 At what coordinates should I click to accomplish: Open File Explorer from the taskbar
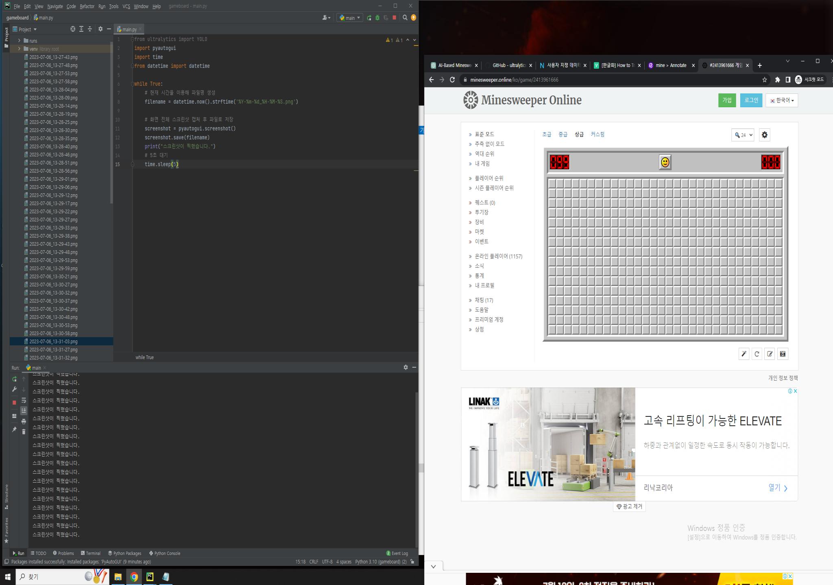(x=118, y=576)
